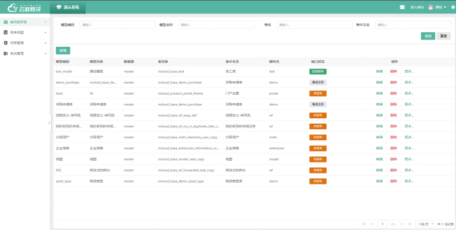Click the user avatar icon in header
The height and width of the screenshot is (230, 456).
click(430, 7)
